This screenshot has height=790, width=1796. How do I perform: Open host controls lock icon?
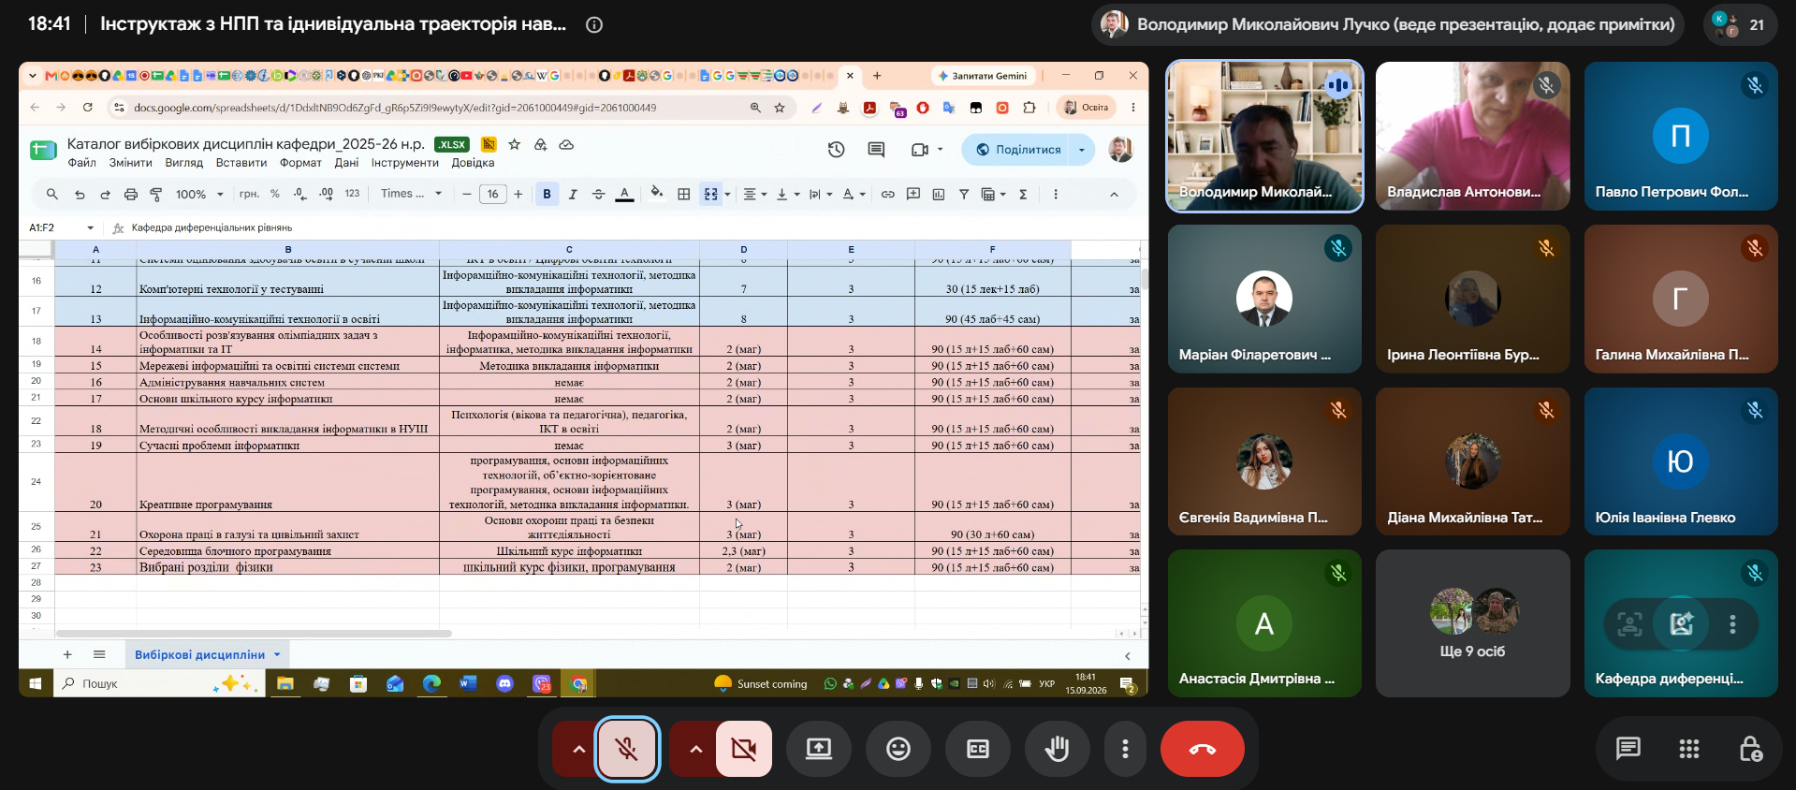pyautogui.click(x=1750, y=749)
